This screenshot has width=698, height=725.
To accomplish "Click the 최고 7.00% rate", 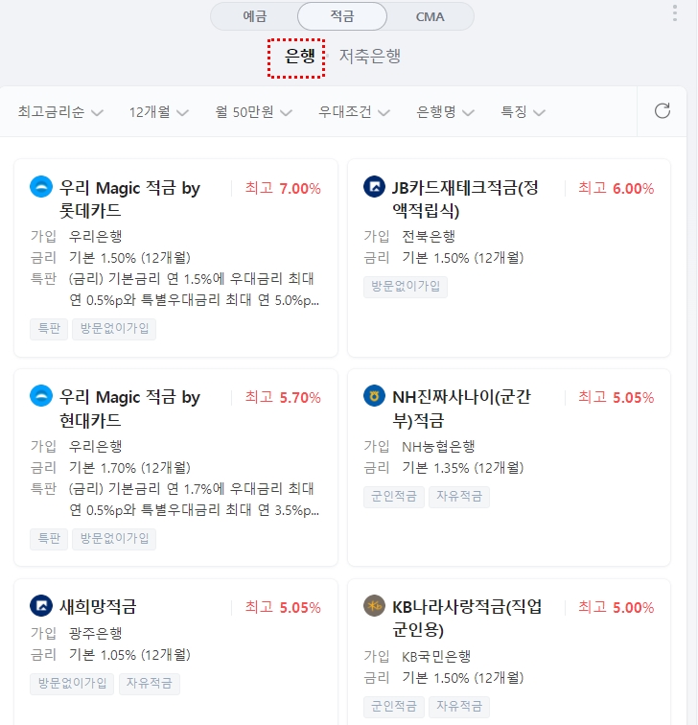I will point(283,188).
